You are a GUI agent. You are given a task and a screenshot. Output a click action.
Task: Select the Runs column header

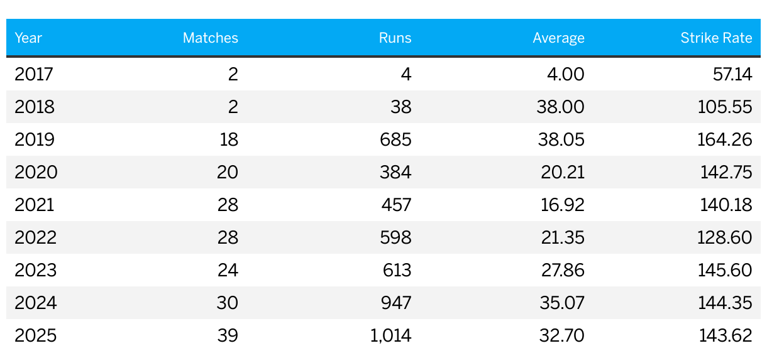(x=395, y=38)
